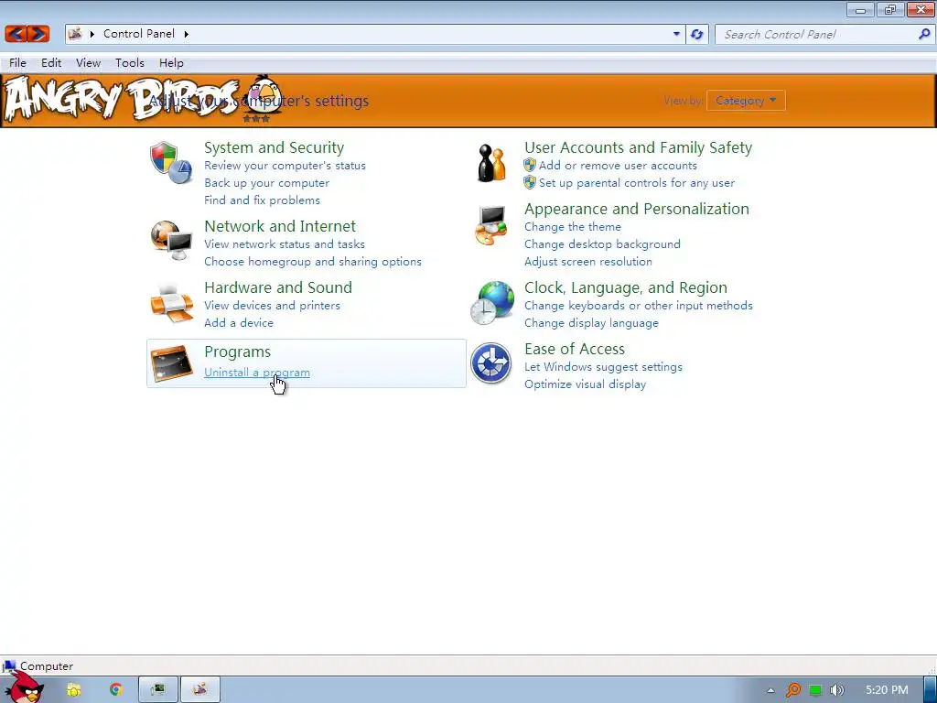Go back with the left navigation arrow
Viewport: 937px width, 703px height.
(x=16, y=34)
